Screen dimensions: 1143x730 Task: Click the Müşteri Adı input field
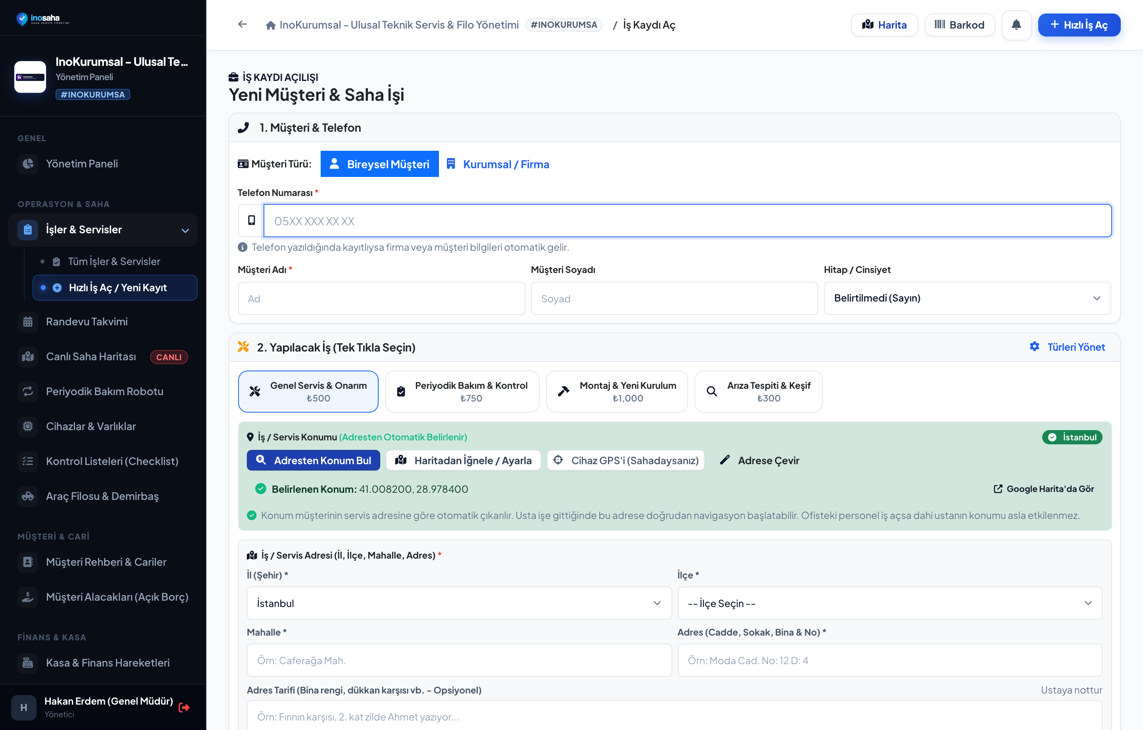[x=381, y=299]
